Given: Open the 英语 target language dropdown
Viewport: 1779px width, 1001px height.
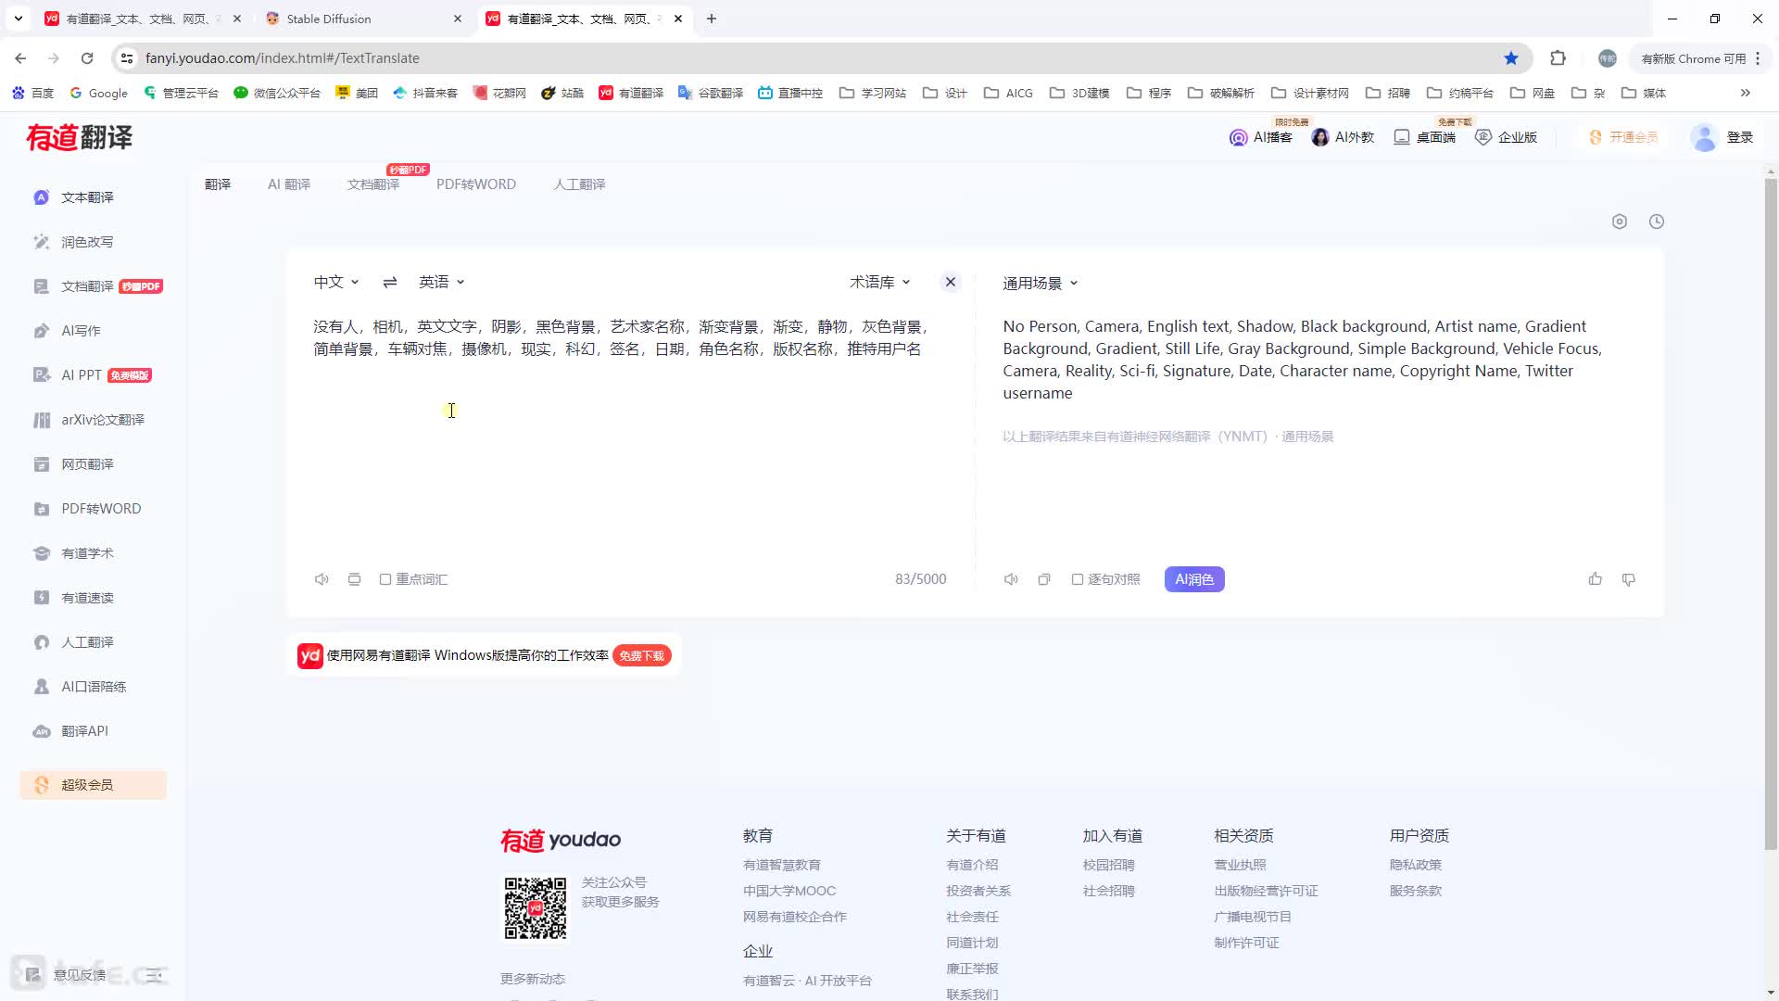Looking at the screenshot, I should (442, 282).
